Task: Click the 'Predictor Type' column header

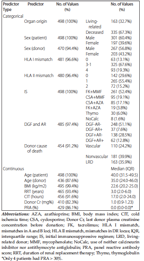Action: click(11, 7)
